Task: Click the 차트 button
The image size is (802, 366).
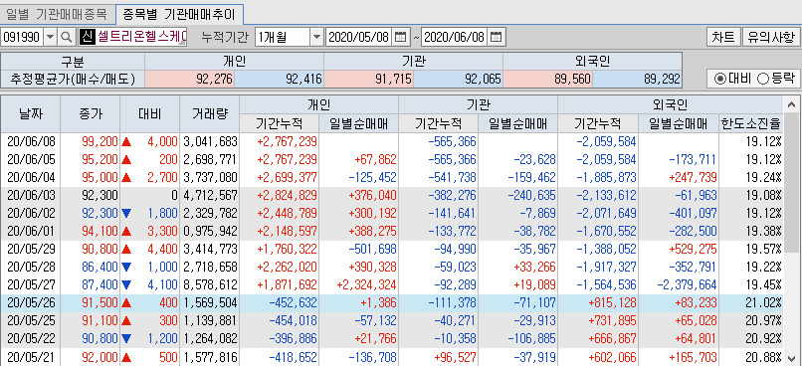Action: point(723,37)
